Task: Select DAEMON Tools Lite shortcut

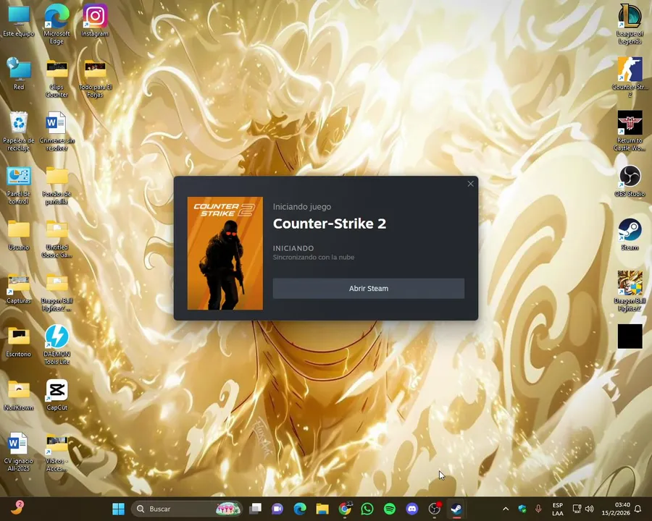Action: (x=57, y=345)
